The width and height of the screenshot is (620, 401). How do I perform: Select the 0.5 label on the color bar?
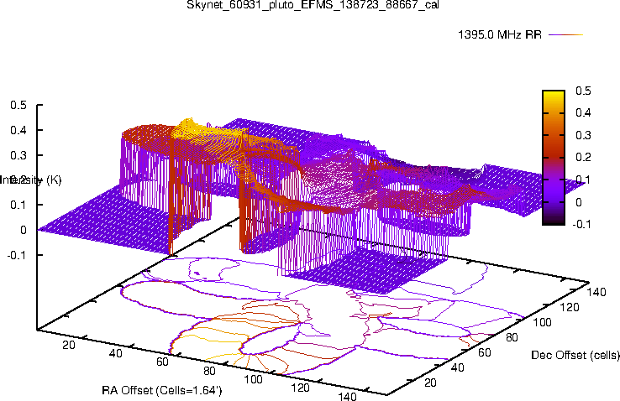pyautogui.click(x=583, y=91)
